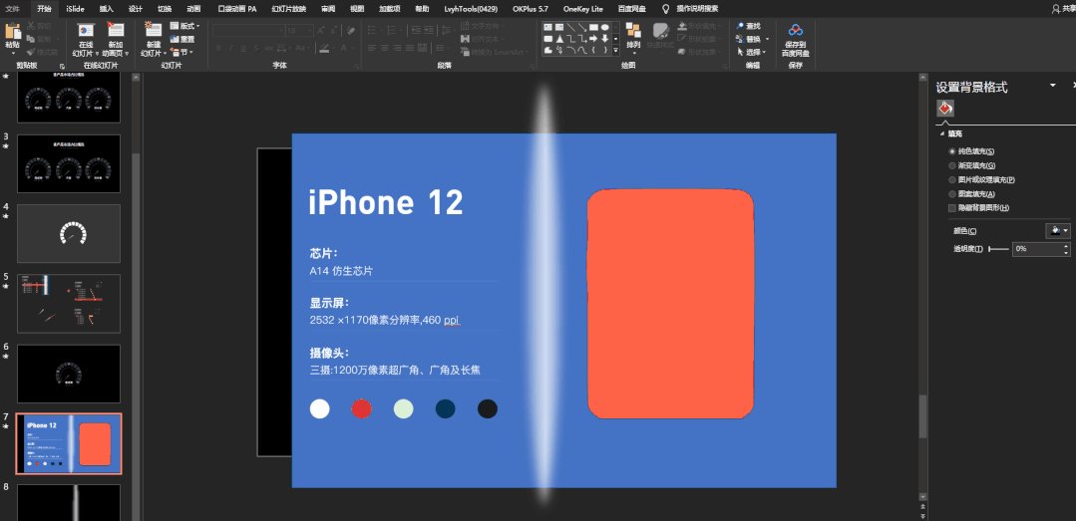Expand the shapes gallery More arrow
This screenshot has width=1076, height=521.
[x=615, y=51]
